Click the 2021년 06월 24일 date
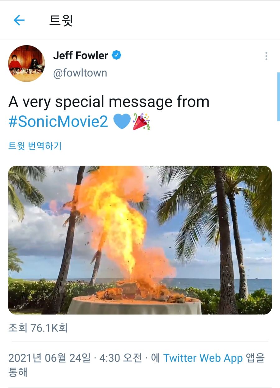Image resolution: width=280 pixels, height=388 pixels. coord(49,358)
